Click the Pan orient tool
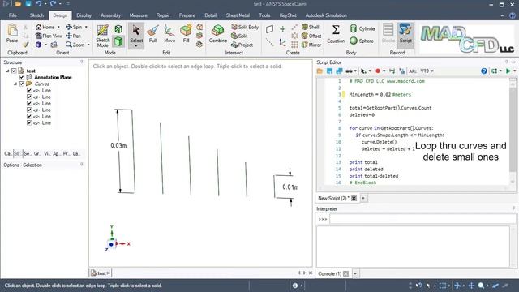This screenshot has width=519, height=292. pyautogui.click(x=73, y=36)
